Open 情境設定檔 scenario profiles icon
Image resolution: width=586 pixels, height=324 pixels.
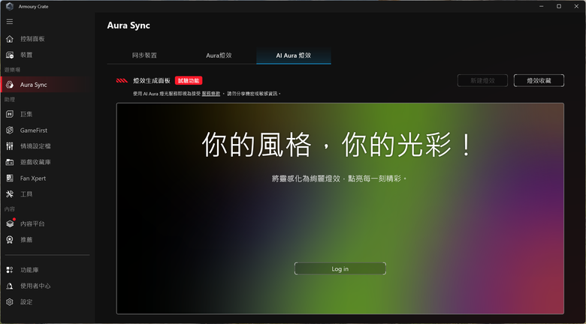(10, 146)
